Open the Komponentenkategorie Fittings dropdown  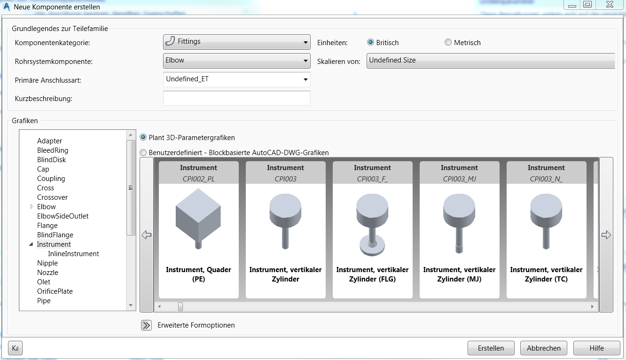pos(237,42)
